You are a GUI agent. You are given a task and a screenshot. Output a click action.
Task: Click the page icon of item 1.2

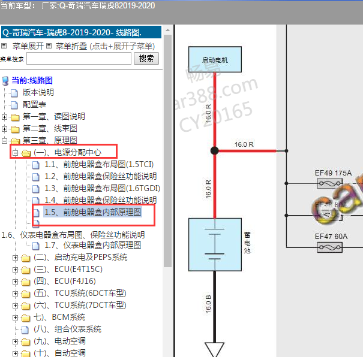pyautogui.click(x=35, y=177)
